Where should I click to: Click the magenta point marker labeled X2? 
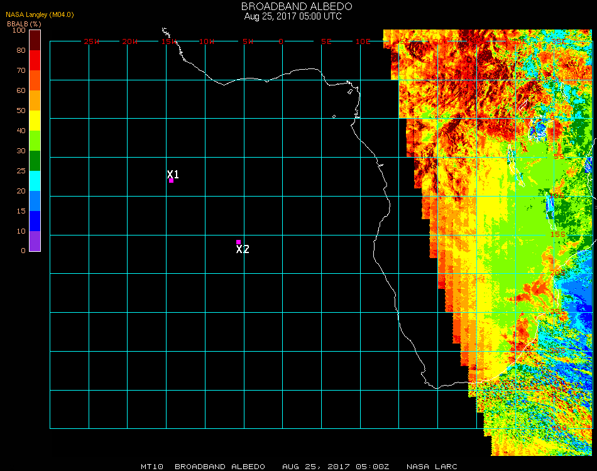(x=238, y=242)
